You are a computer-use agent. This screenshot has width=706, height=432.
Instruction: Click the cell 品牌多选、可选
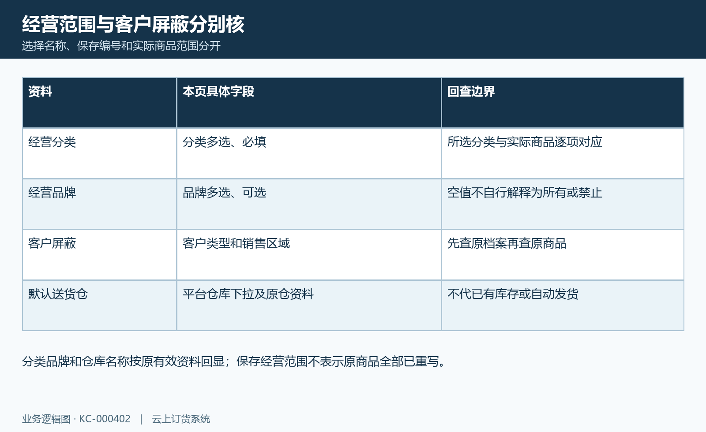309,204
